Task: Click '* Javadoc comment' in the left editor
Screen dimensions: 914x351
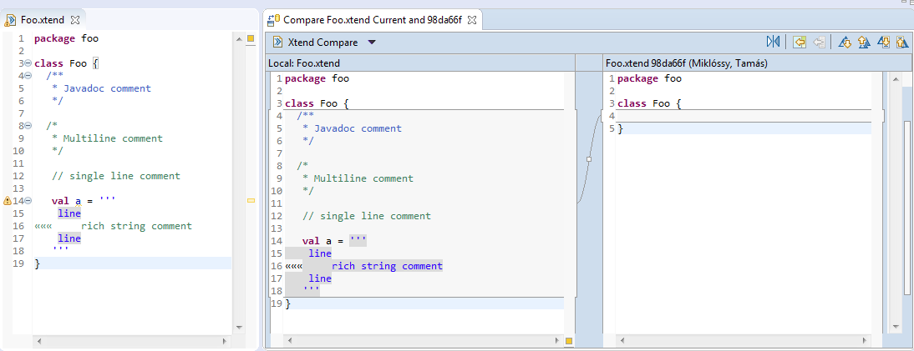Action: click(101, 88)
